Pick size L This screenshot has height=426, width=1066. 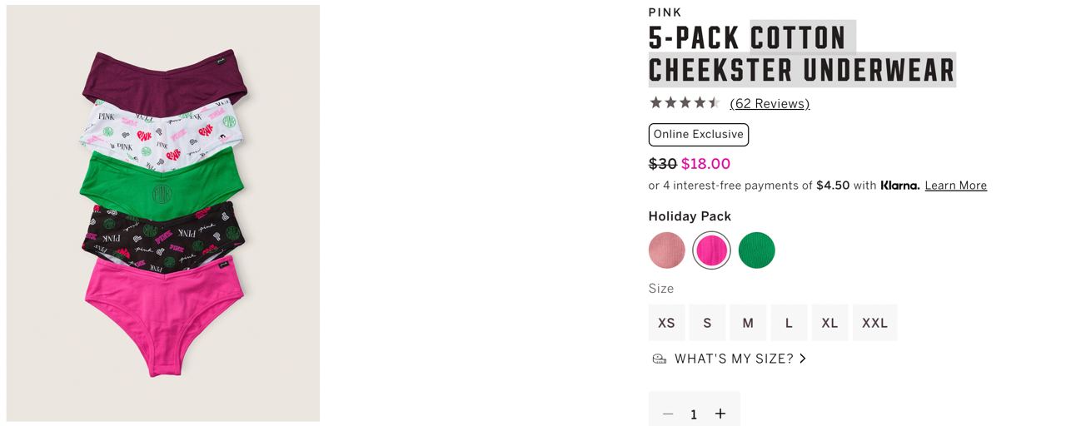[789, 323]
